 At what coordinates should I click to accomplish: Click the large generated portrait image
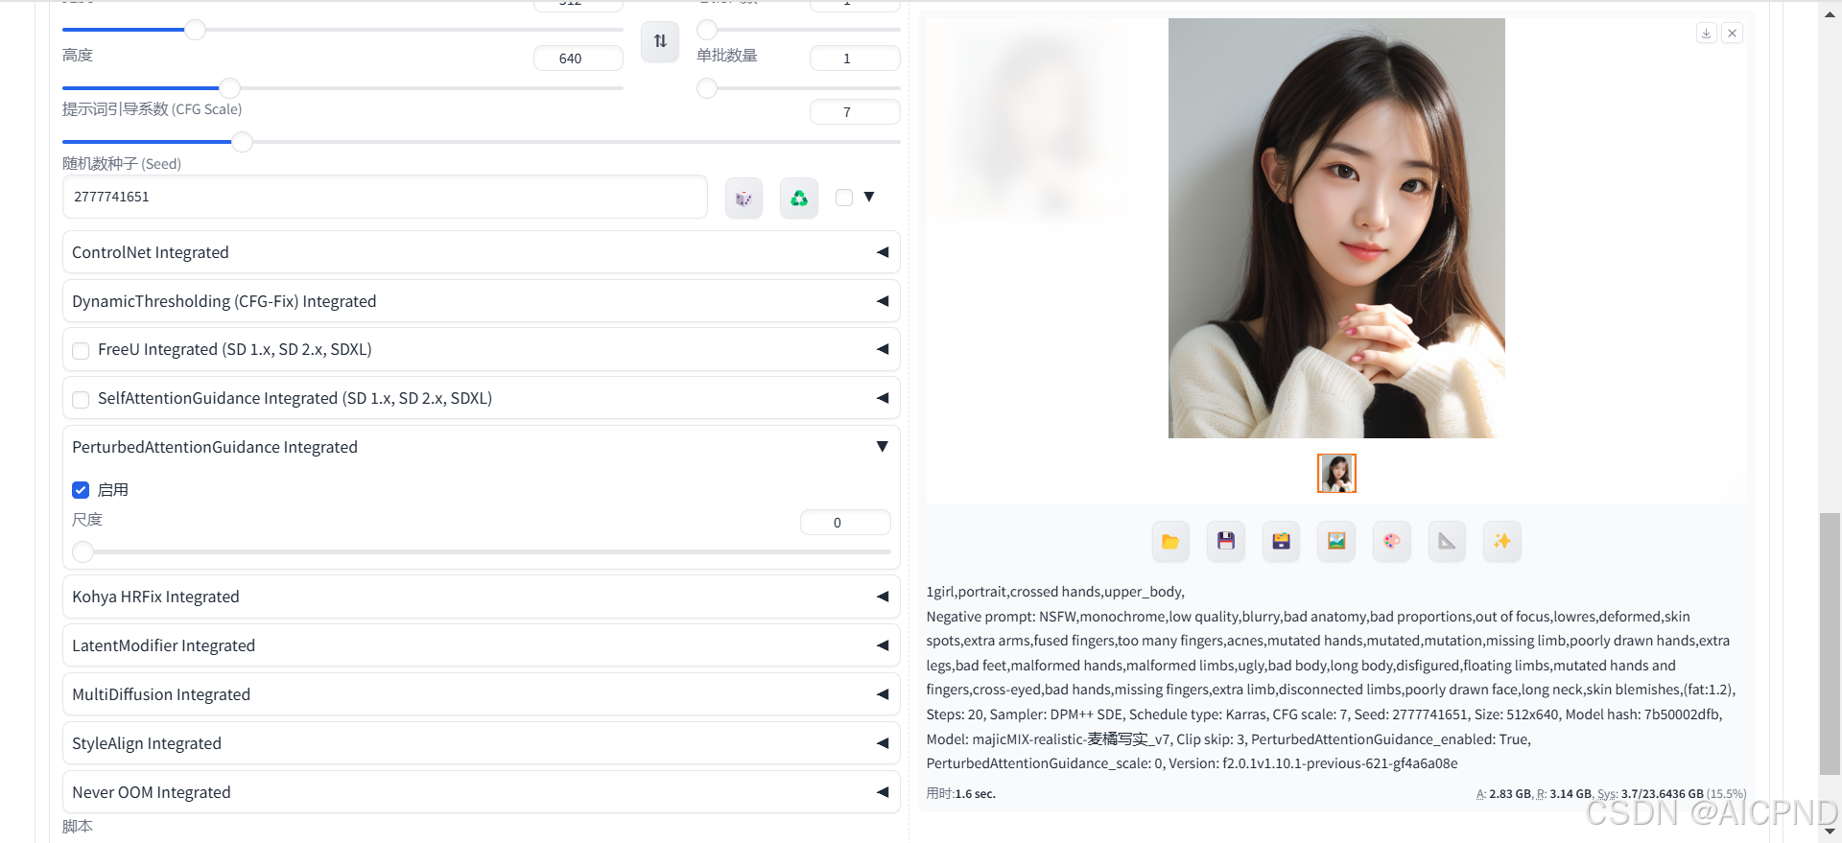1336,228
